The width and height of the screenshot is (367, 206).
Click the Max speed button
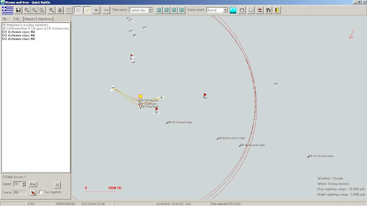click(x=33, y=184)
